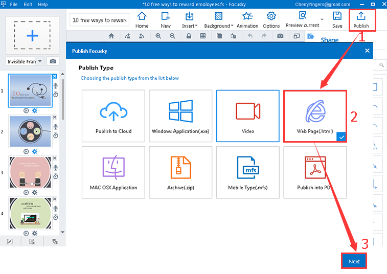Click the edit pencil icon at bottom left
The width and height of the screenshot is (387, 274).
pos(10,241)
